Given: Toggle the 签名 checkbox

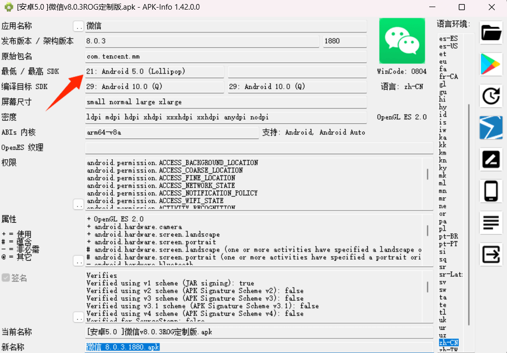Looking at the screenshot, I should [x=6, y=278].
